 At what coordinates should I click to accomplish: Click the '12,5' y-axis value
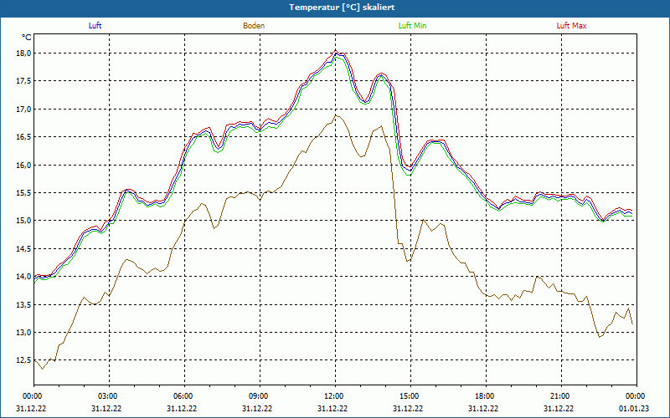pos(23,360)
